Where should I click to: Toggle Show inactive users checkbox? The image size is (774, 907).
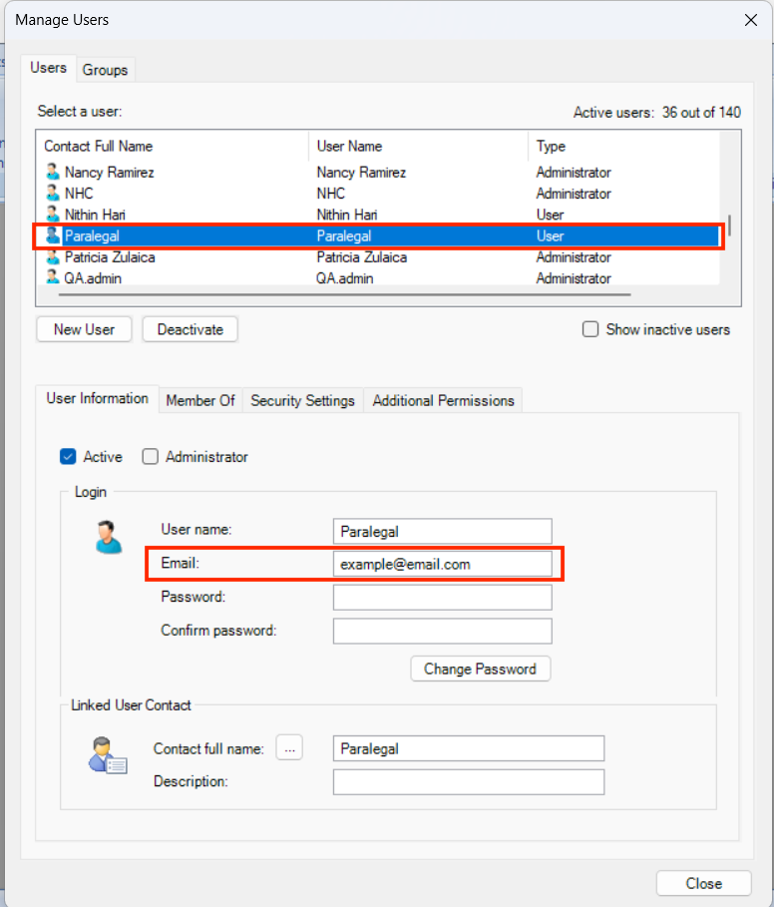point(590,329)
